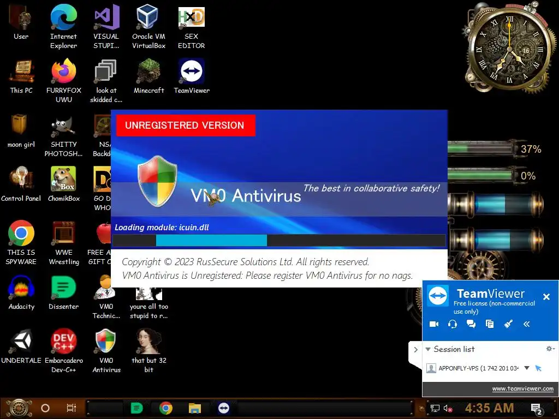Launch WWE Wrestling desktop icon
This screenshot has width=559, height=419.
[x=64, y=243]
